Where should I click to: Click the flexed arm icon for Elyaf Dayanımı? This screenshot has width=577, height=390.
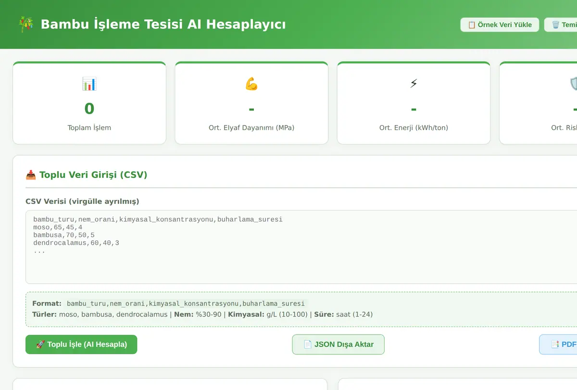pos(251,84)
